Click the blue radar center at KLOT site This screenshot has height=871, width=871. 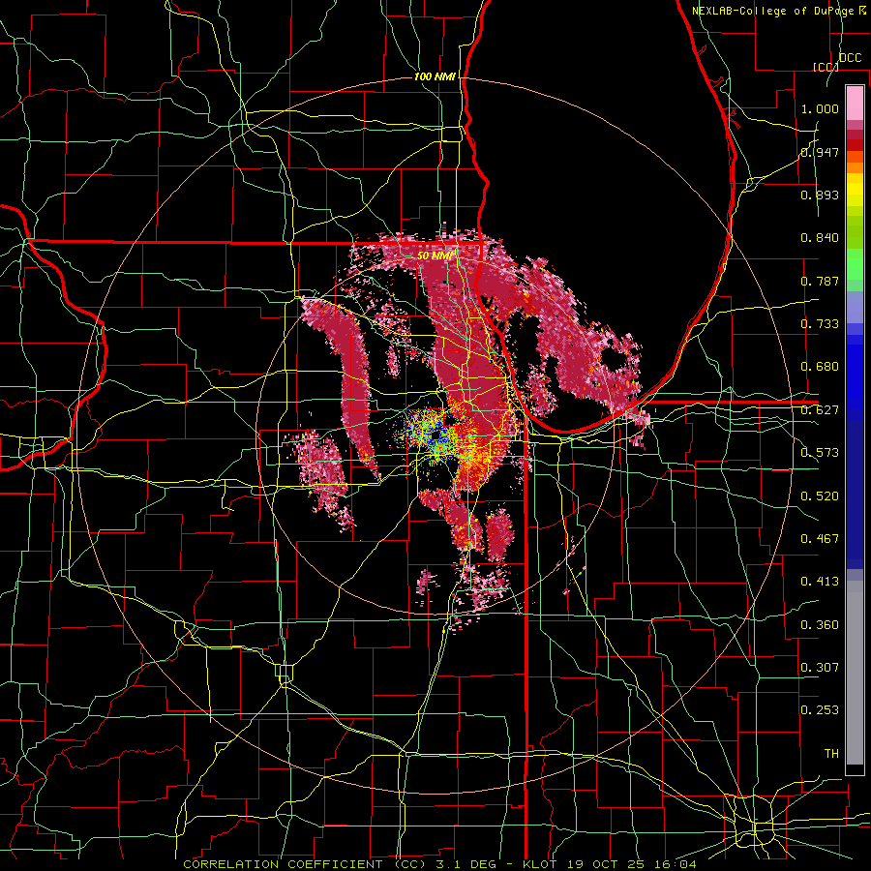436,435
